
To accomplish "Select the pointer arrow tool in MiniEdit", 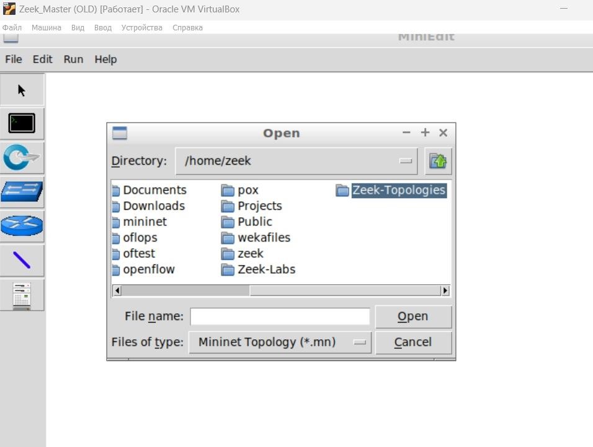I will coord(22,90).
